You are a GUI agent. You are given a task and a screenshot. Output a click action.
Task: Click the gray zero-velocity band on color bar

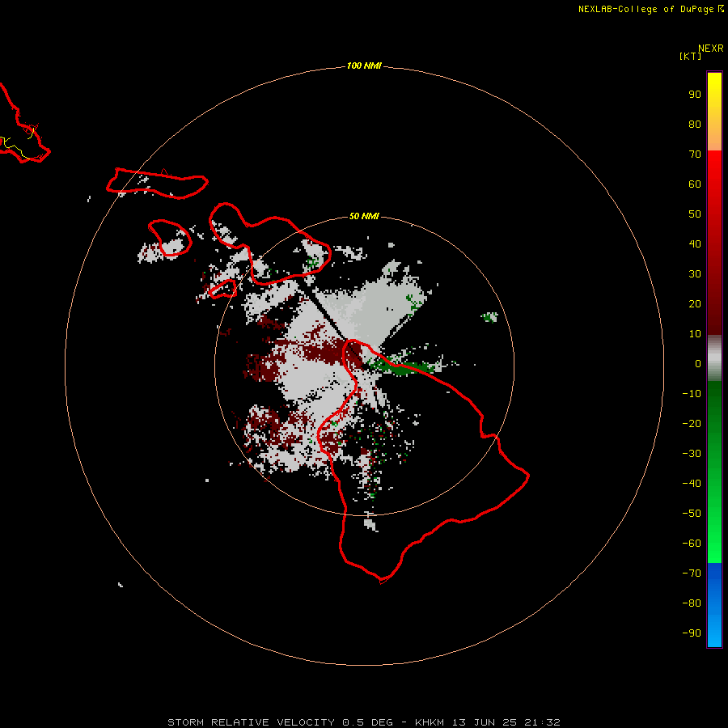[714, 358]
